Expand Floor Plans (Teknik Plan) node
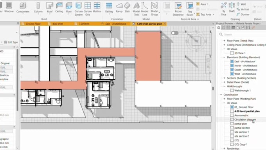266x150 pixels. coord(225,41)
